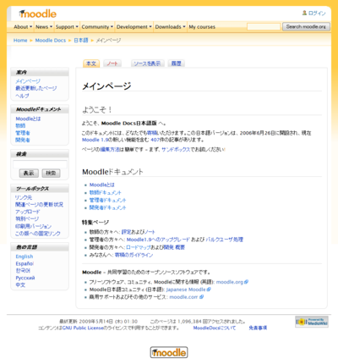
Task: Open Moodle1.9へのアップグレード link
Action: click(x=158, y=240)
